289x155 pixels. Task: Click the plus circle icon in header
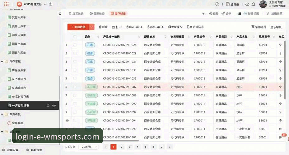(217, 4)
